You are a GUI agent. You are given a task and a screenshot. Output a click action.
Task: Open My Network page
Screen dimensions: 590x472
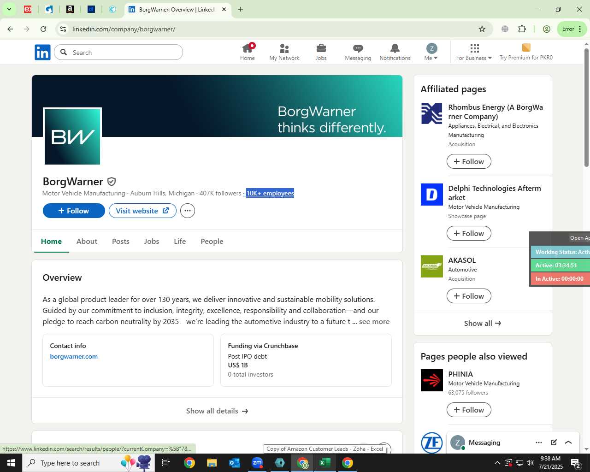[284, 52]
